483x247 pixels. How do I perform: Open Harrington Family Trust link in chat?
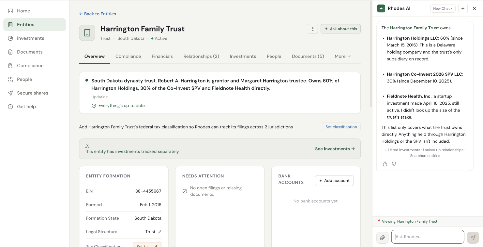[x=415, y=28]
